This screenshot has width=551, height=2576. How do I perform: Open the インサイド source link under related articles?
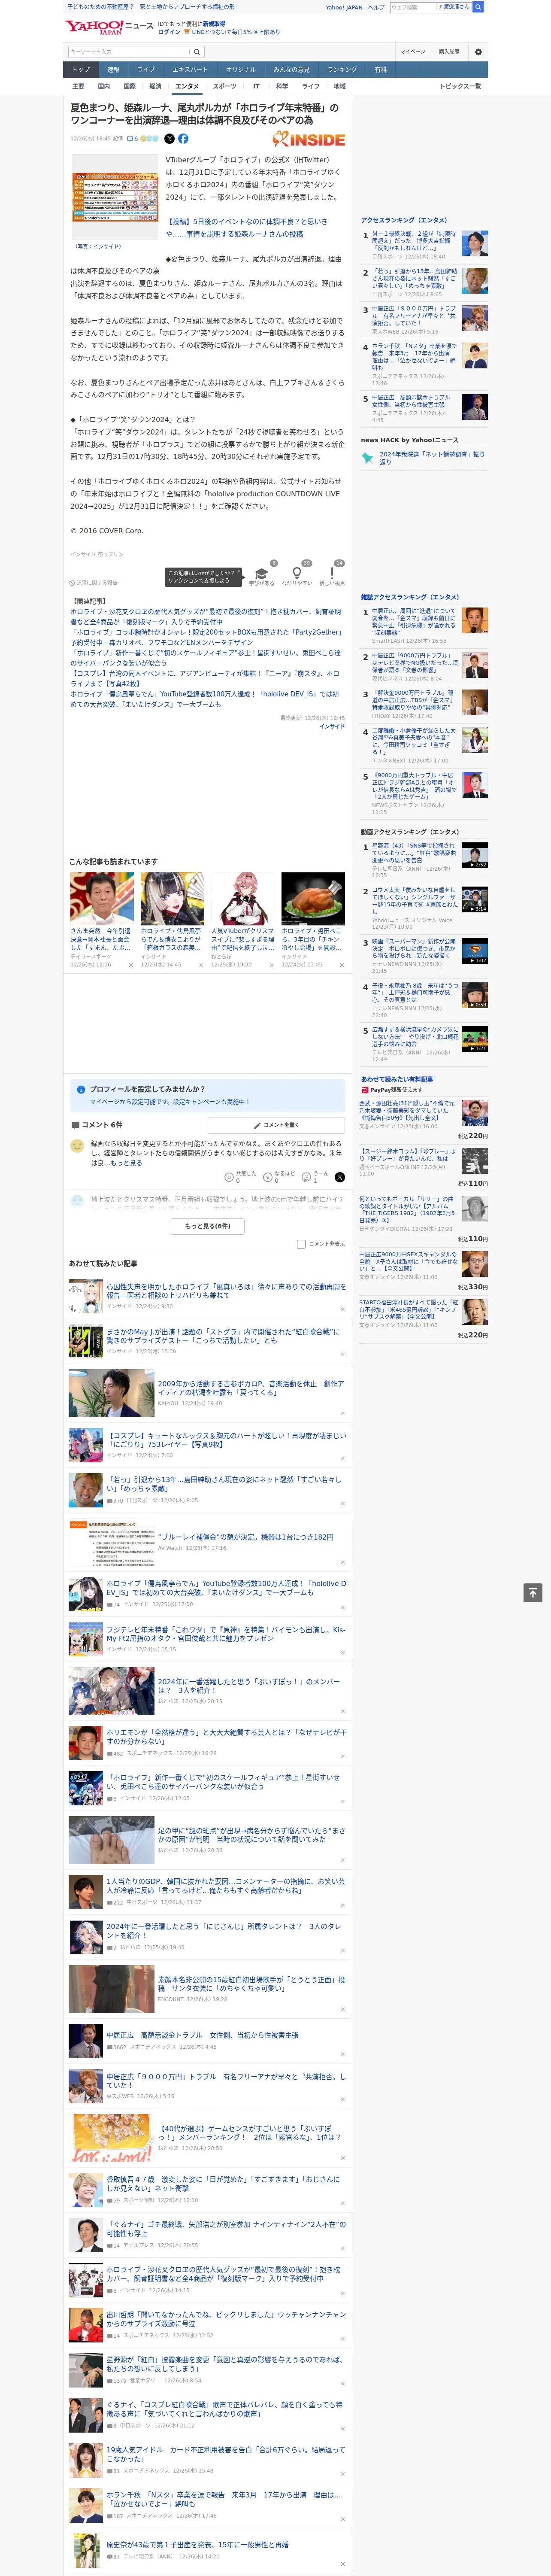tap(332, 727)
